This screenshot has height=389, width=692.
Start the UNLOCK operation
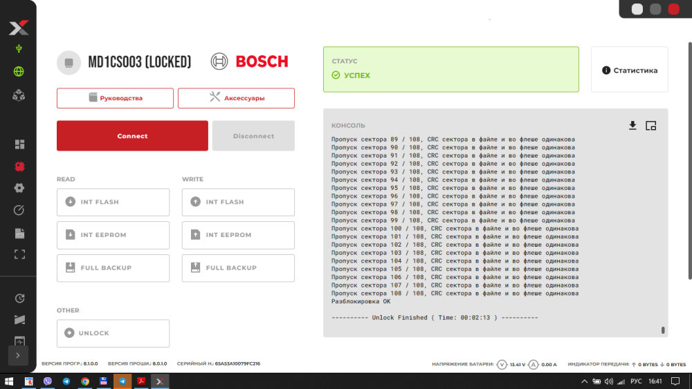[113, 333]
